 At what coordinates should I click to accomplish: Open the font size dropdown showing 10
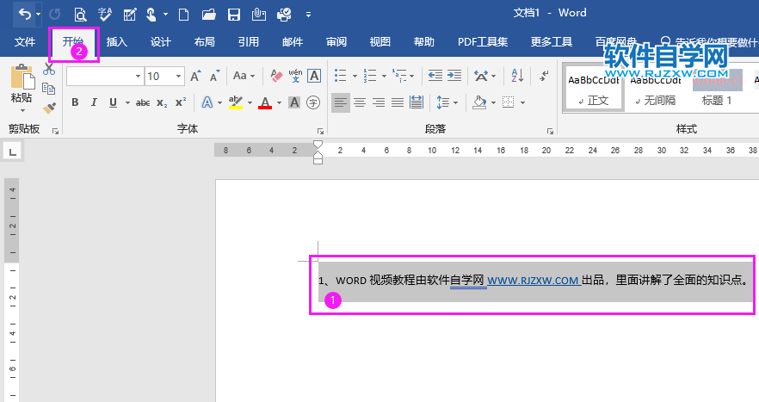pyautogui.click(x=179, y=76)
